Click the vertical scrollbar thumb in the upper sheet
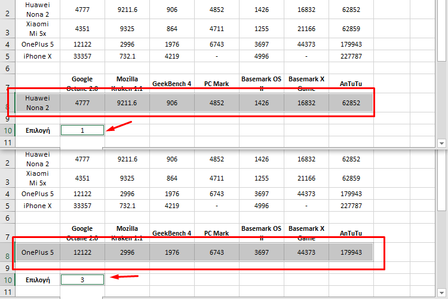Viewport: 448px width, 299px height. (441, 30)
